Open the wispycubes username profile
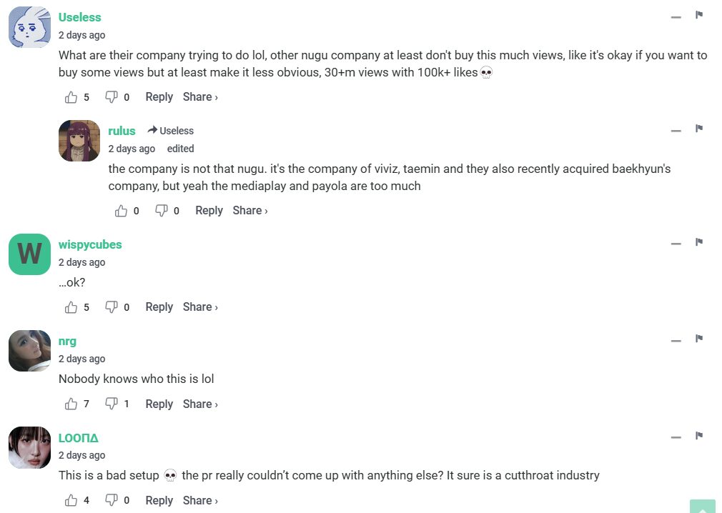 [90, 244]
